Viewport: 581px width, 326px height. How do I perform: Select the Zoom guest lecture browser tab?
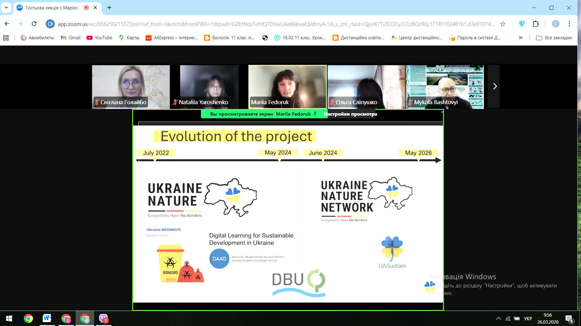(52, 8)
